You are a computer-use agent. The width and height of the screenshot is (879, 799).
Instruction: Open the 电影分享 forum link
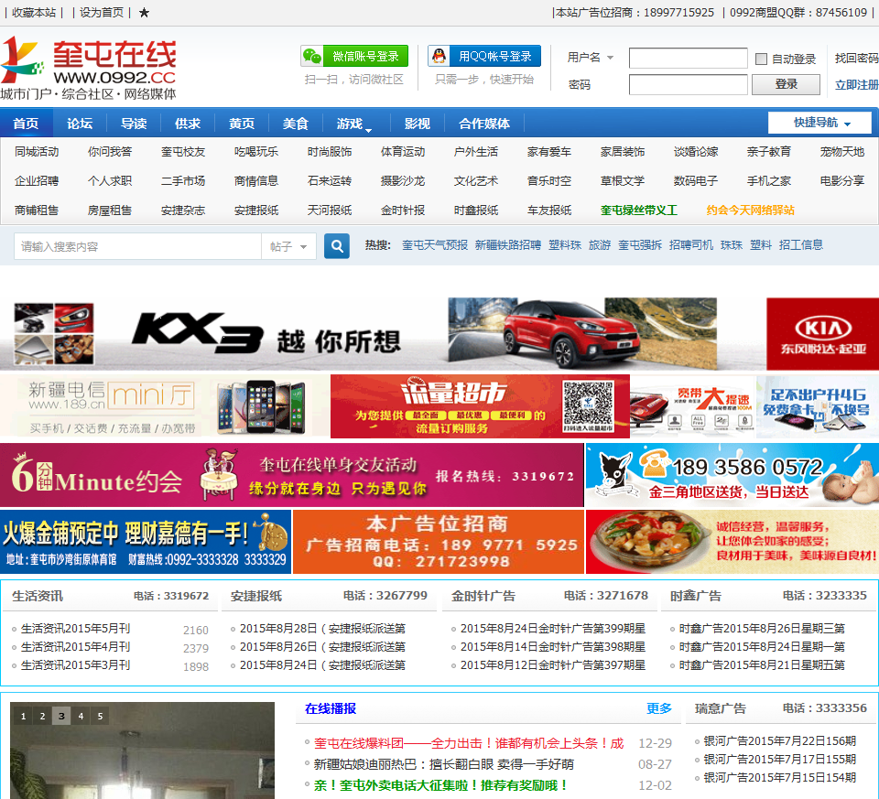(842, 181)
